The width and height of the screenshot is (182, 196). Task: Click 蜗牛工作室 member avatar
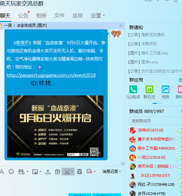133,149
